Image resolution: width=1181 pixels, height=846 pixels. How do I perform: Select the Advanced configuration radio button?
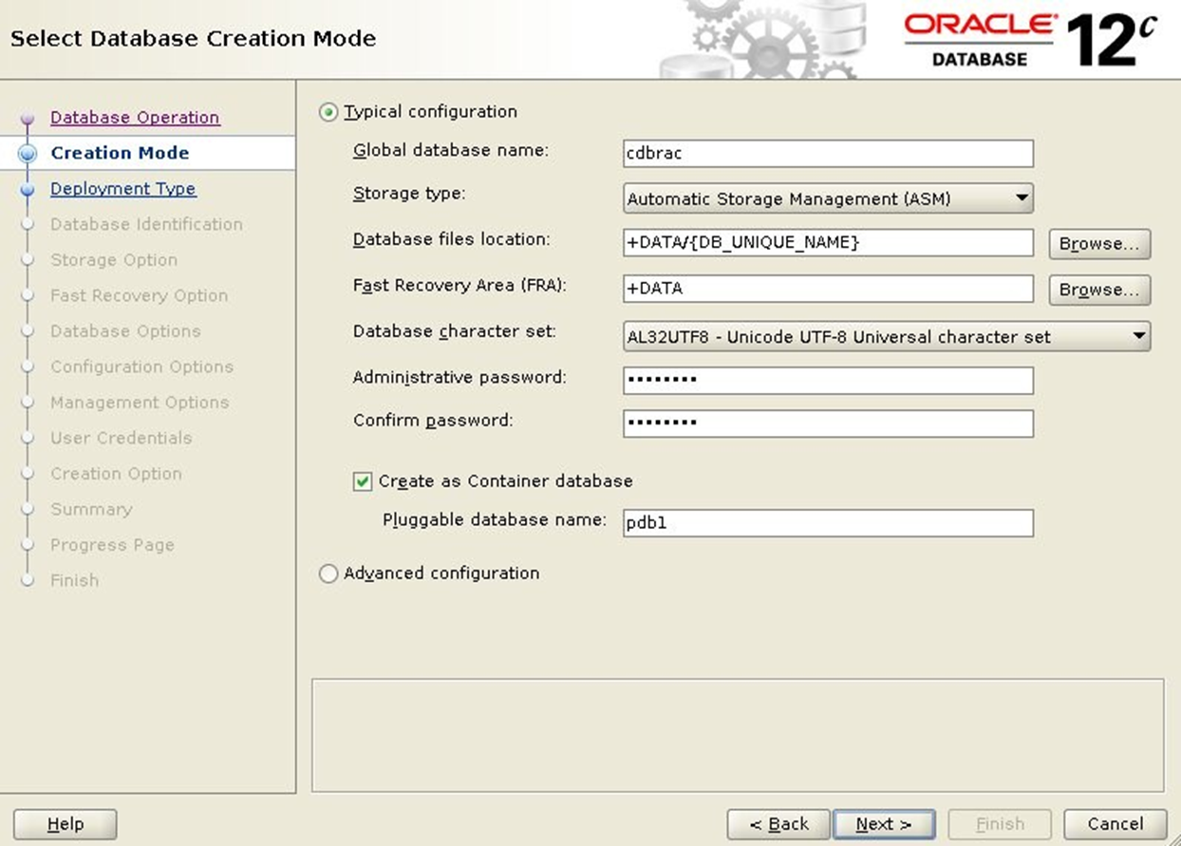click(x=328, y=573)
